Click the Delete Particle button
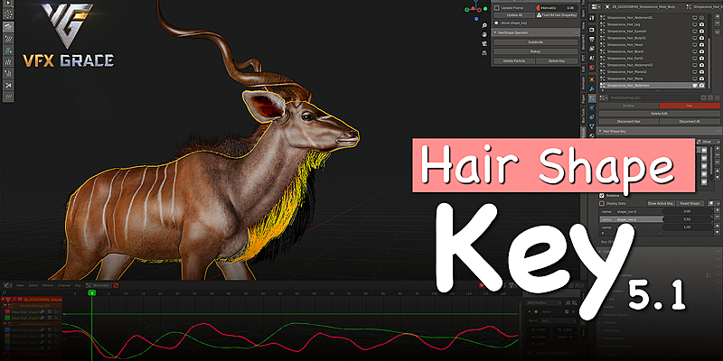Viewport: 723px width, 361px height. pos(514,60)
